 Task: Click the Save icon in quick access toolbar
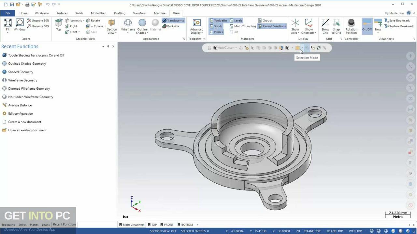pos(12,5)
